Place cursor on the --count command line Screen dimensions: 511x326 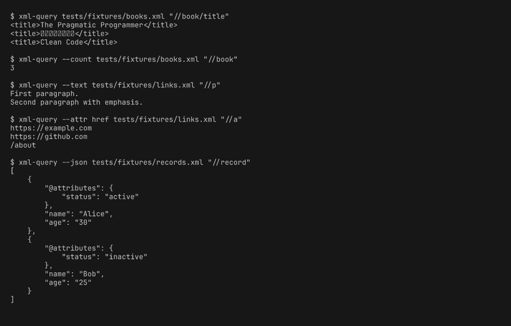click(124, 59)
